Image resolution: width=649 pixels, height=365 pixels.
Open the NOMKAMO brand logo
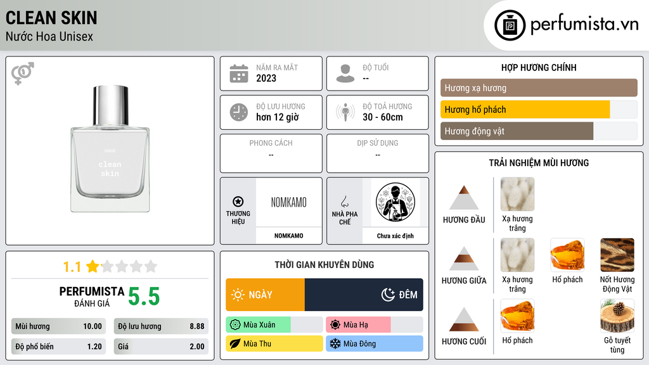click(289, 202)
